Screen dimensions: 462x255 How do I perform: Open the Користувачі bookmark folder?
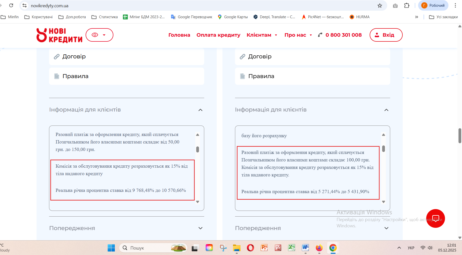[39, 17]
